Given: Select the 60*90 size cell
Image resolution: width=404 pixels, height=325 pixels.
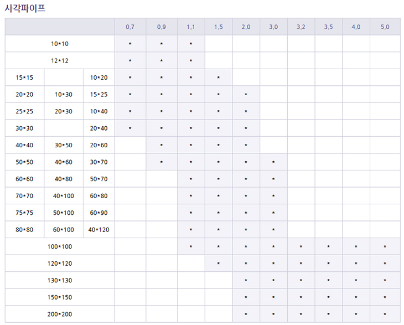Looking at the screenshot, I should 99,213.
